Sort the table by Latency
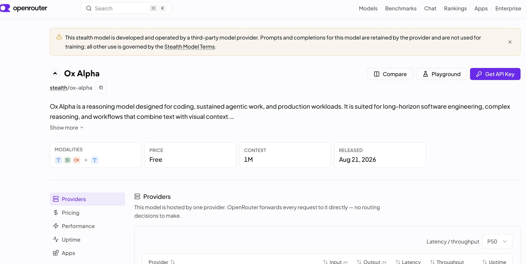This screenshot has height=264, width=526. [x=408, y=262]
